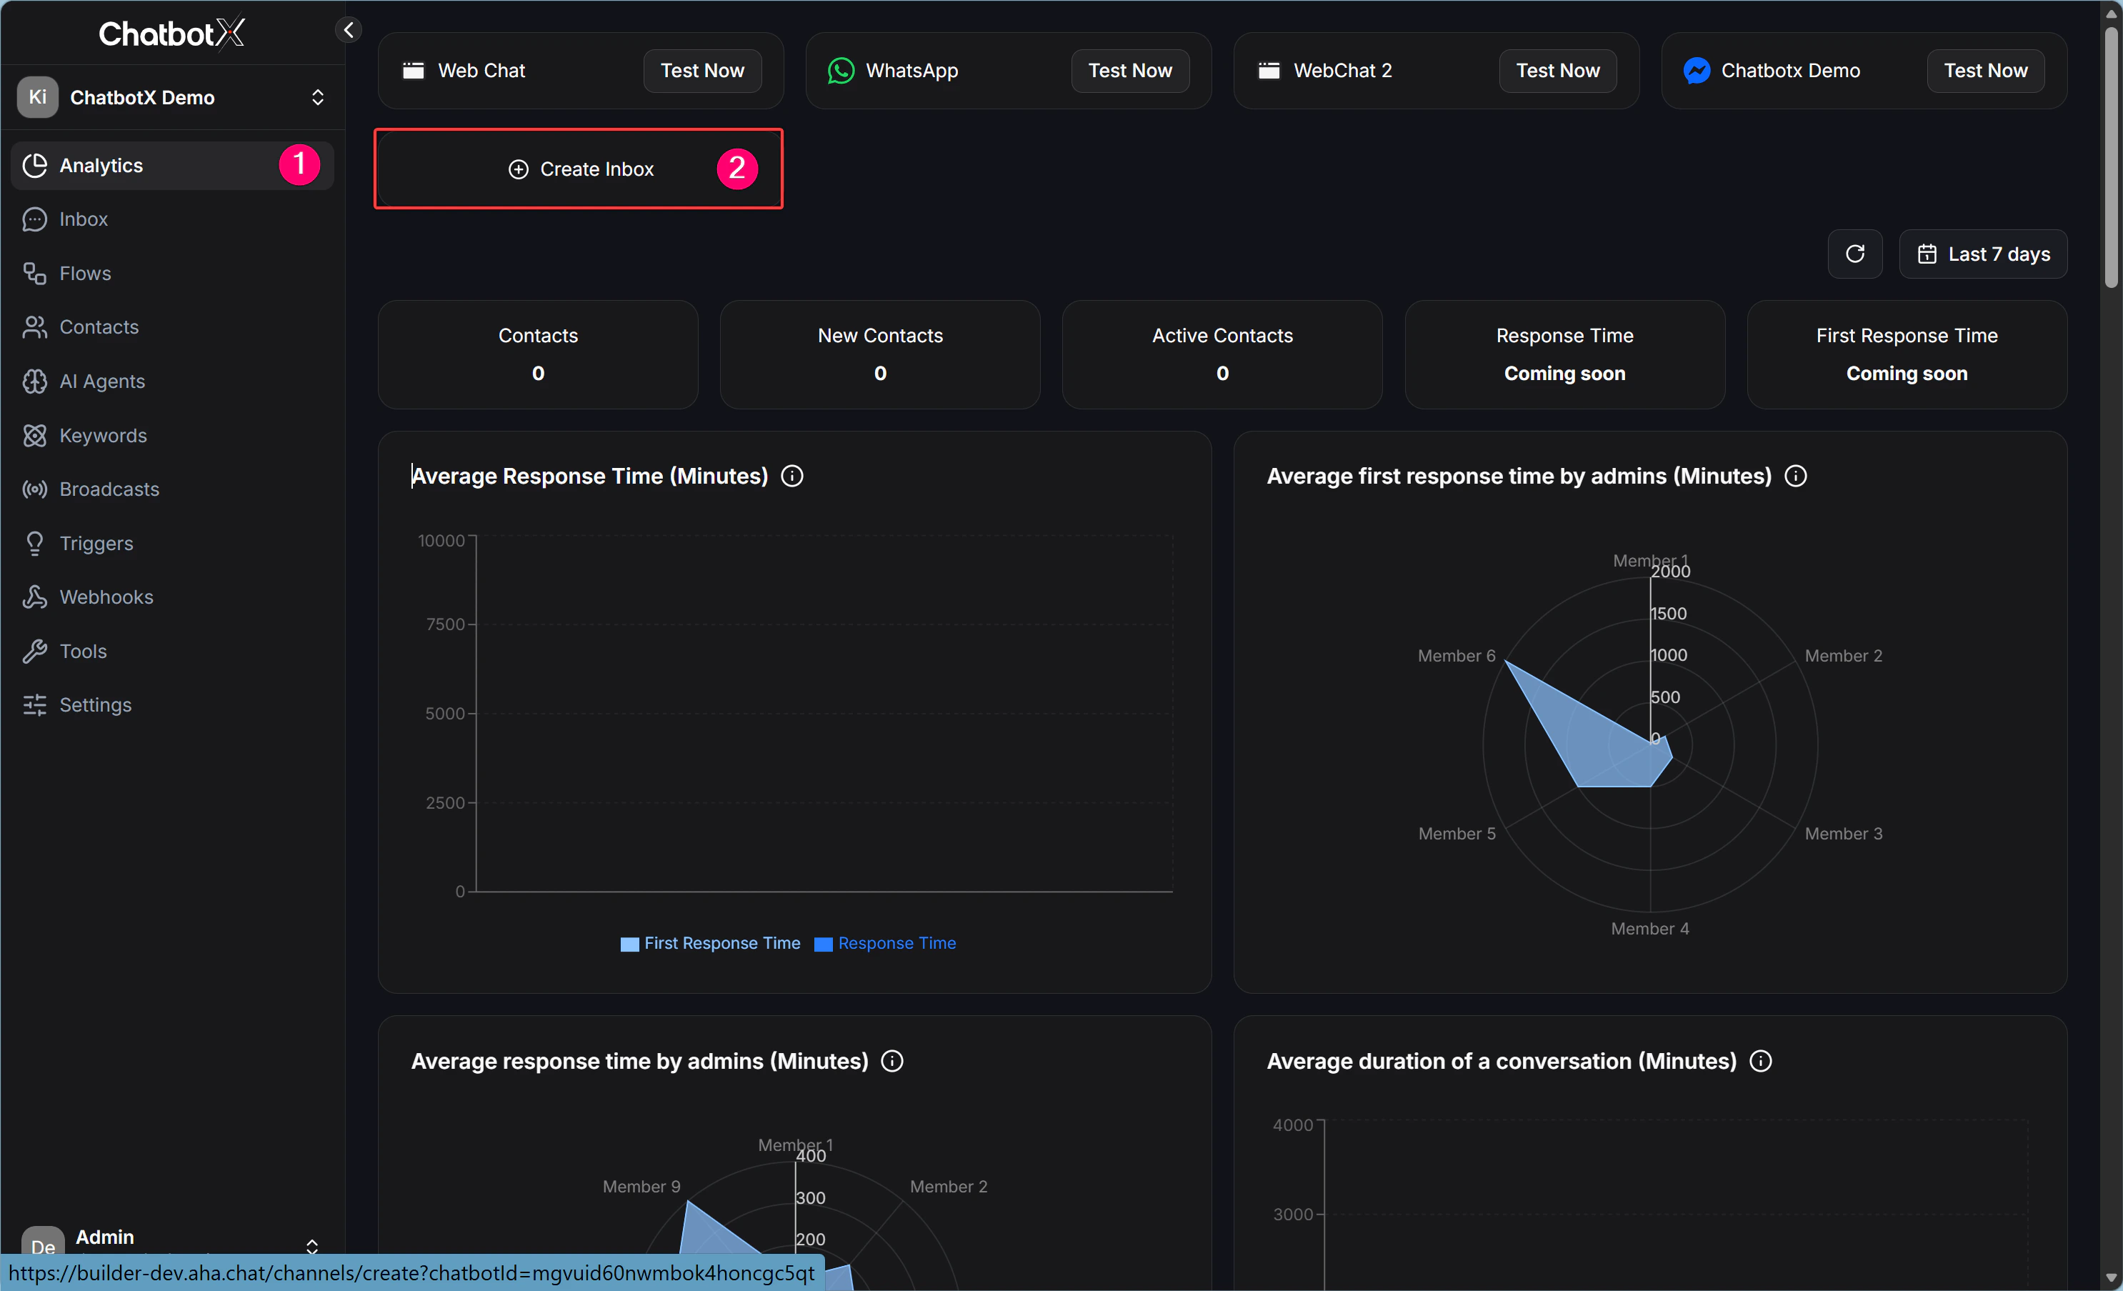
Task: Click the Contacts people icon
Action: click(34, 327)
